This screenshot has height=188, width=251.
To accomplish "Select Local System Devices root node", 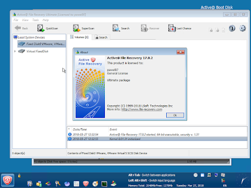I will pos(29,37).
